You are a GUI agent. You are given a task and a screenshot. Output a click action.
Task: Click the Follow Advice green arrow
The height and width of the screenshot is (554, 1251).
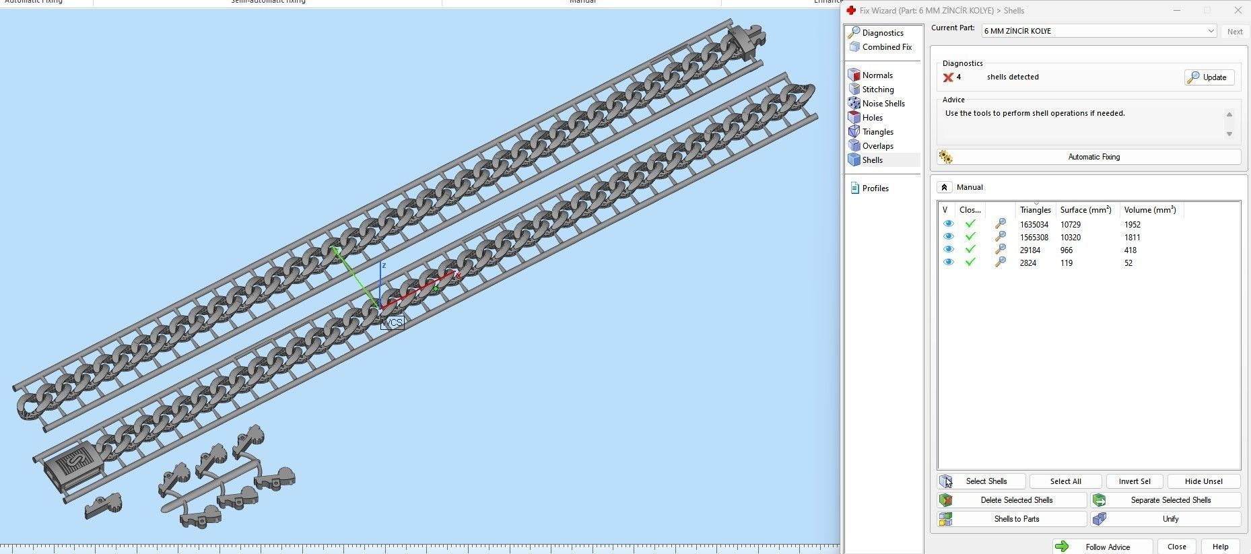click(1062, 547)
